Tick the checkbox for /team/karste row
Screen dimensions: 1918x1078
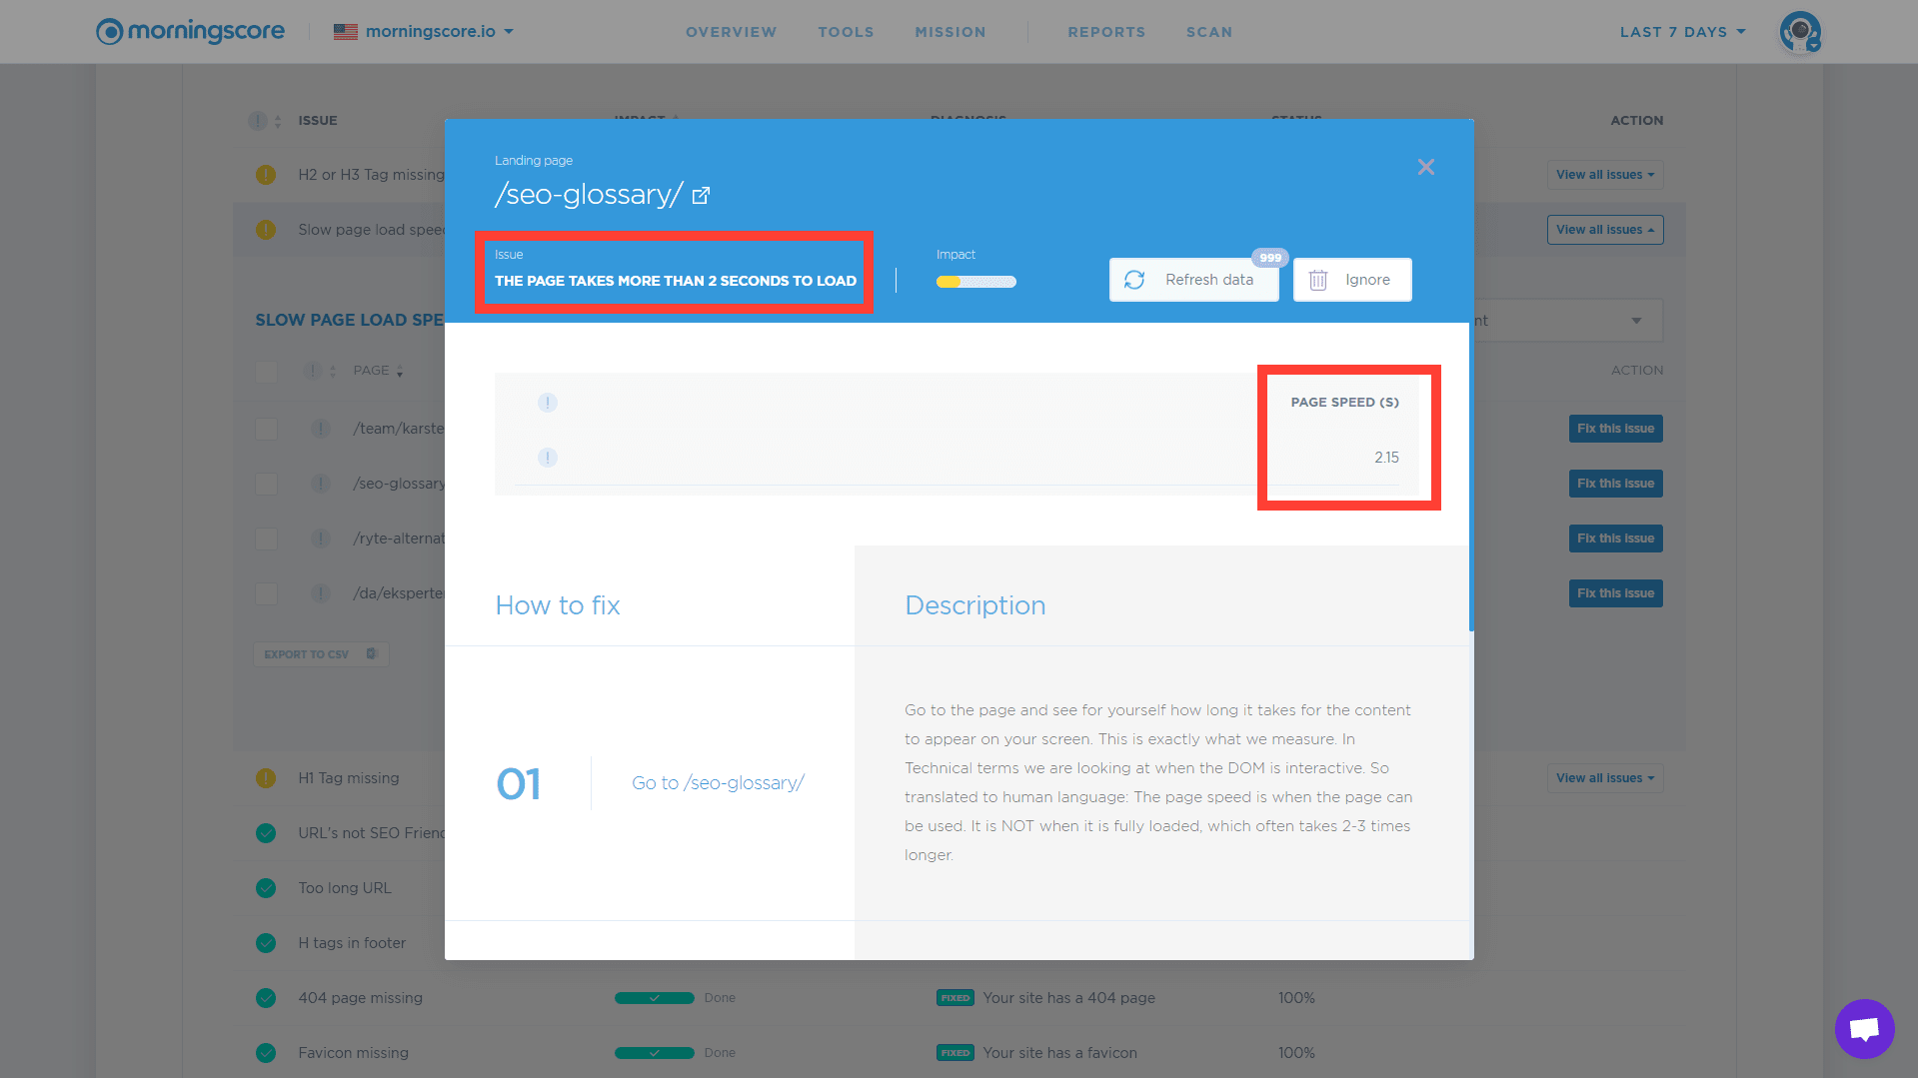pyautogui.click(x=266, y=429)
